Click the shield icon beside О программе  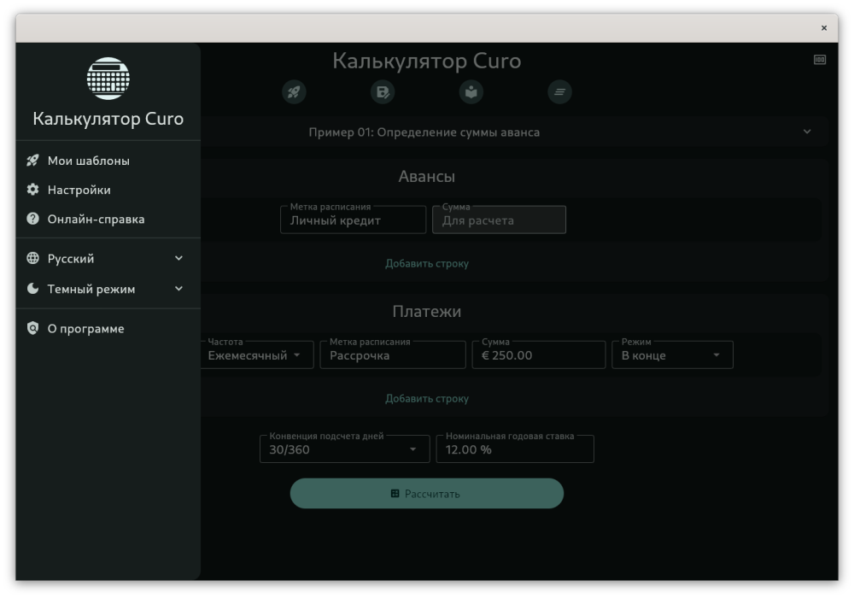tap(32, 328)
